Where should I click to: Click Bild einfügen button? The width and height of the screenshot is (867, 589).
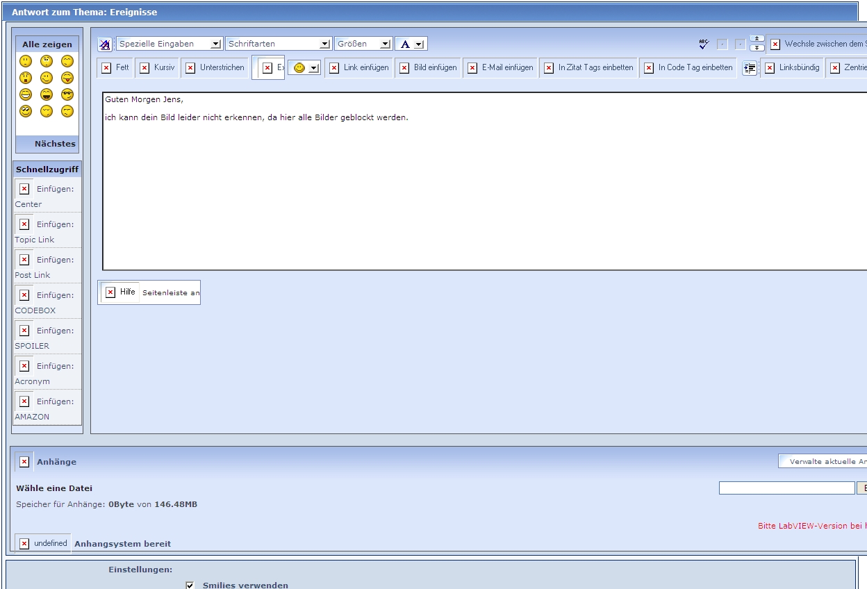428,68
